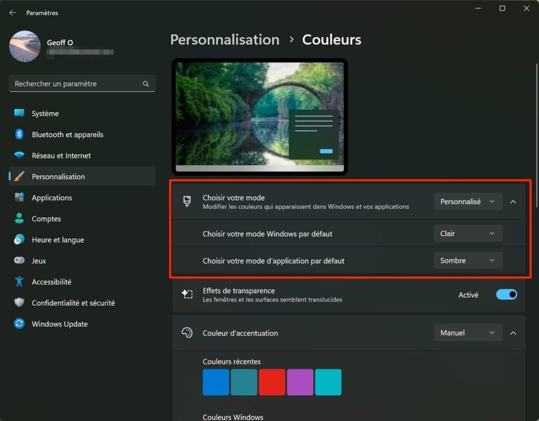Minimize the Paramètres window

(478, 8)
